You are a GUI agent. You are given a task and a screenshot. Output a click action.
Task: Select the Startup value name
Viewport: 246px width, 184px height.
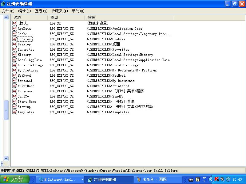24,107
